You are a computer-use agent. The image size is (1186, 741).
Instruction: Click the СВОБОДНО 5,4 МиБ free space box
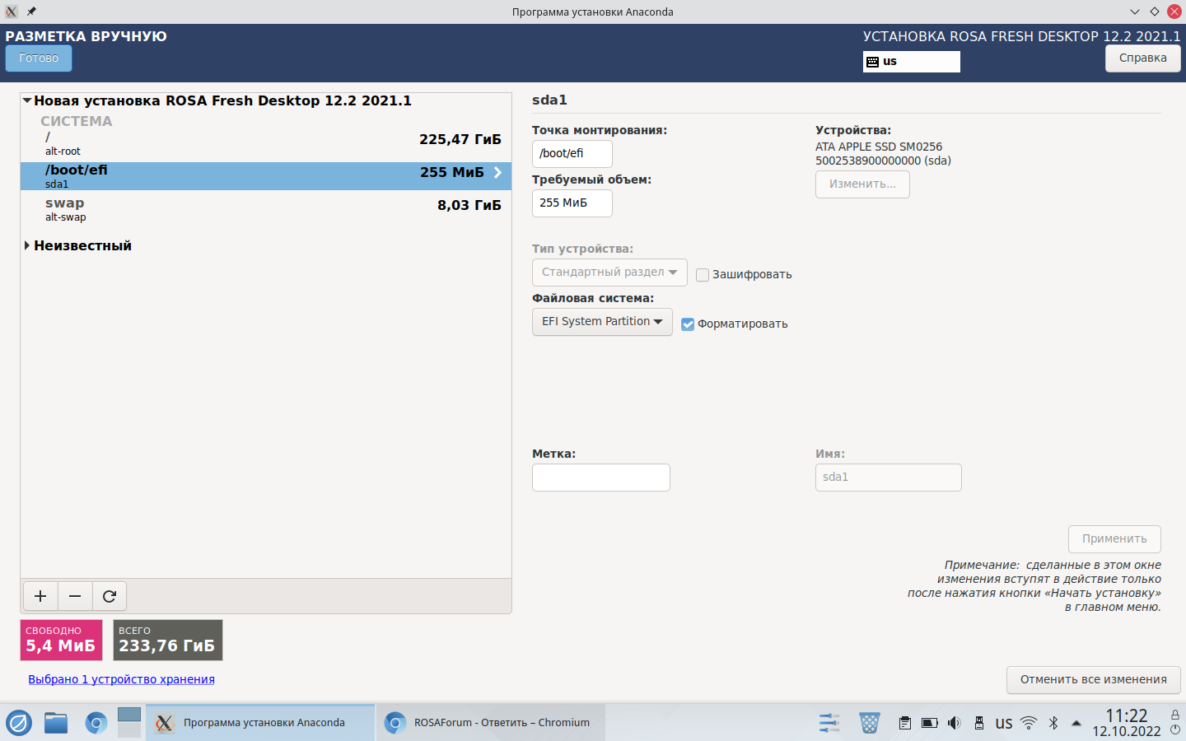point(61,640)
